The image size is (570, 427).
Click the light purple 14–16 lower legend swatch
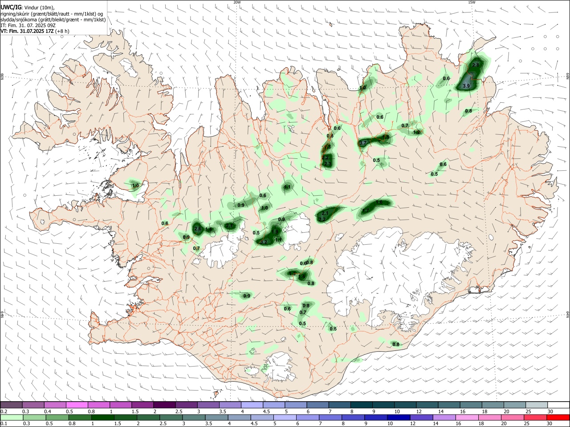[x=444, y=417]
